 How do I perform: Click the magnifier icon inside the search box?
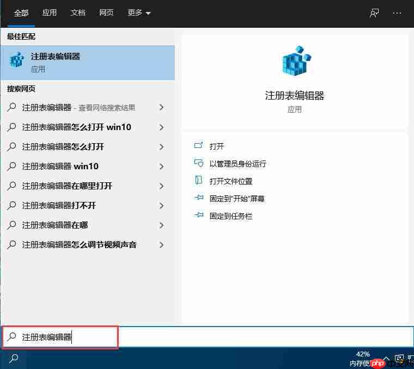tap(11, 336)
